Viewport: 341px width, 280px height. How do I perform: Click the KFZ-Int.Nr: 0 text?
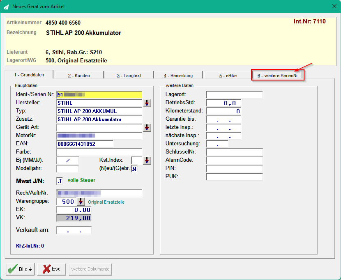point(30,246)
